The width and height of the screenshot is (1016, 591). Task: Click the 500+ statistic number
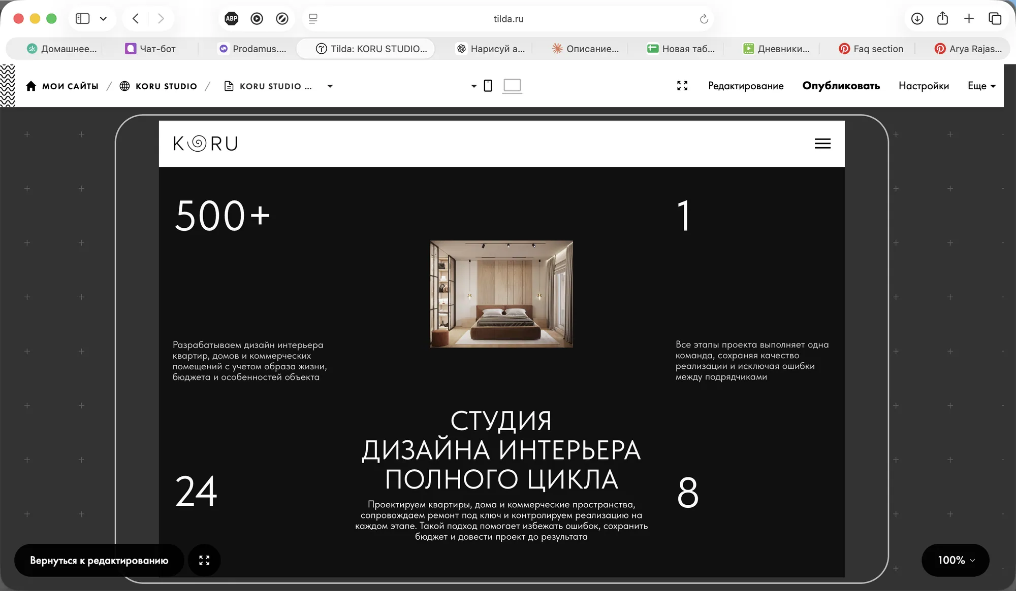[x=222, y=216]
